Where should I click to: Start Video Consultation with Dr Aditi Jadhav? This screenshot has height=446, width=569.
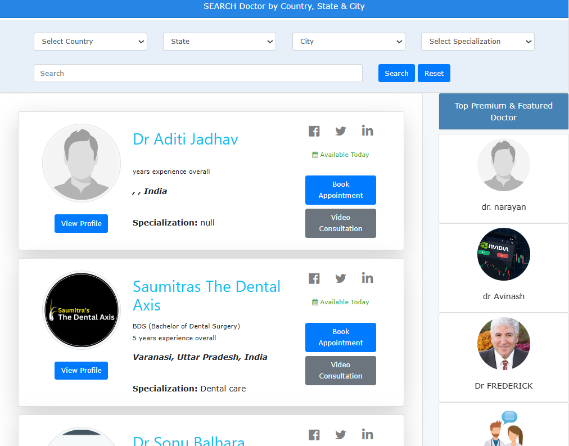(341, 223)
